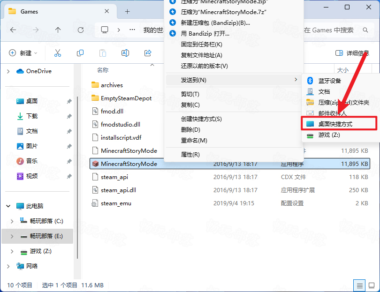Image resolution: width=380 pixels, height=292 pixels.
Task: Go forward with the right arrow
Action: pos(36,30)
